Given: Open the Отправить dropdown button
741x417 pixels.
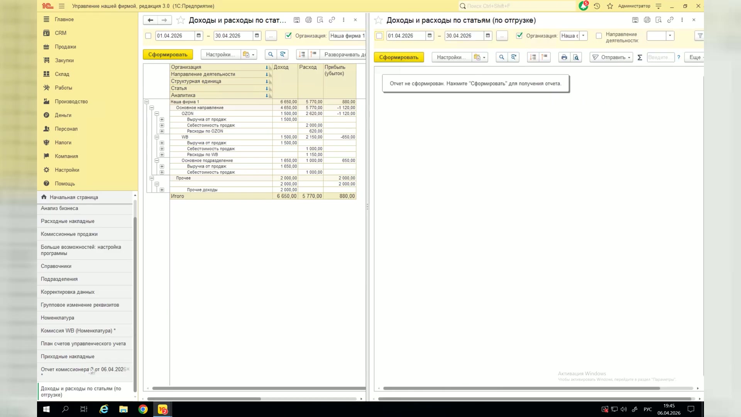Looking at the screenshot, I should coord(611,57).
